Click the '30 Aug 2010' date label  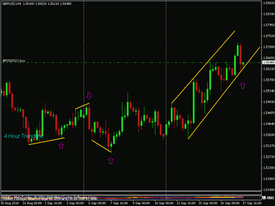click(x=10, y=203)
